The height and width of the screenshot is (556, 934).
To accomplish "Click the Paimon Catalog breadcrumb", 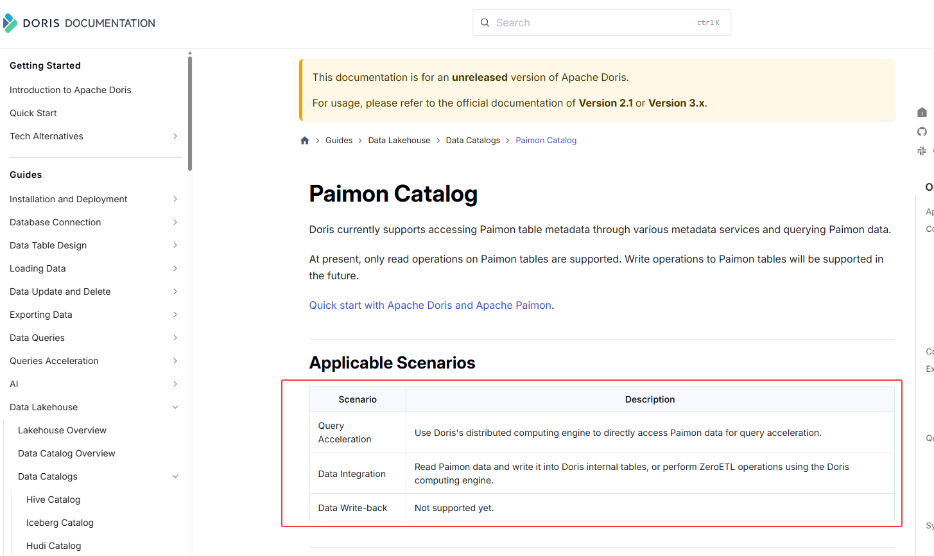I will pos(546,141).
